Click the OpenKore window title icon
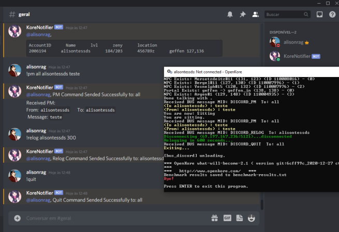Viewport: 339px width, 232px height. click(x=170, y=72)
